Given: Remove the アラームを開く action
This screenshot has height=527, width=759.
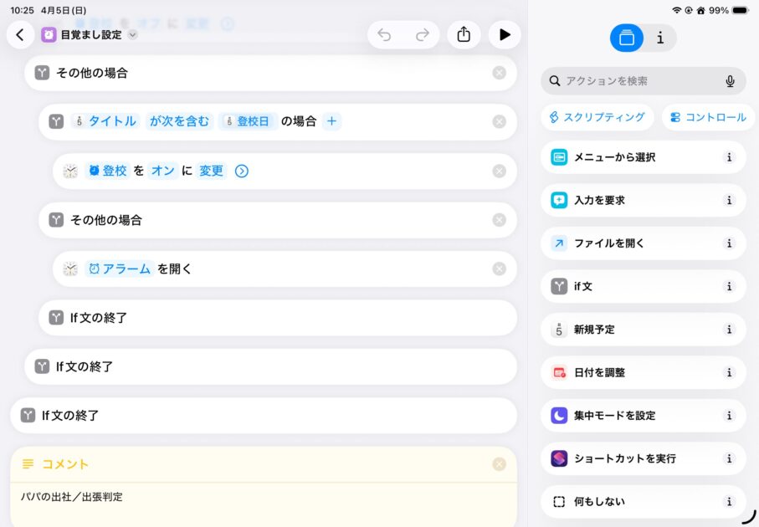Looking at the screenshot, I should pyautogui.click(x=500, y=269).
